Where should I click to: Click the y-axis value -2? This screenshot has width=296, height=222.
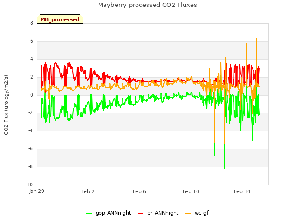pyautogui.click(x=31, y=112)
